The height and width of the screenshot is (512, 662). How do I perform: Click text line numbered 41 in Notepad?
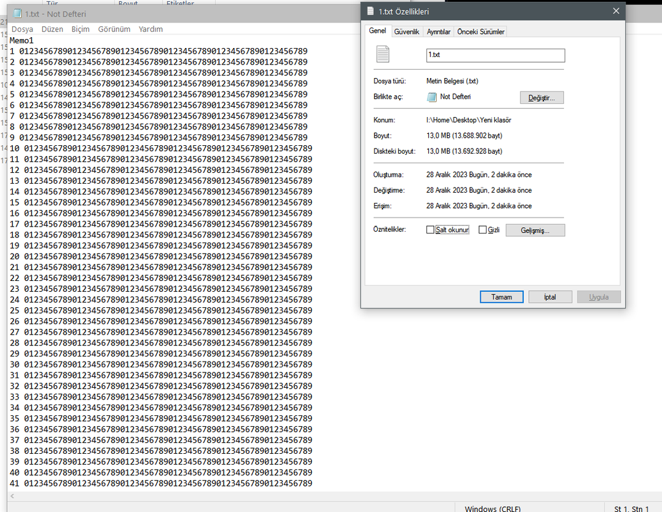point(161,483)
